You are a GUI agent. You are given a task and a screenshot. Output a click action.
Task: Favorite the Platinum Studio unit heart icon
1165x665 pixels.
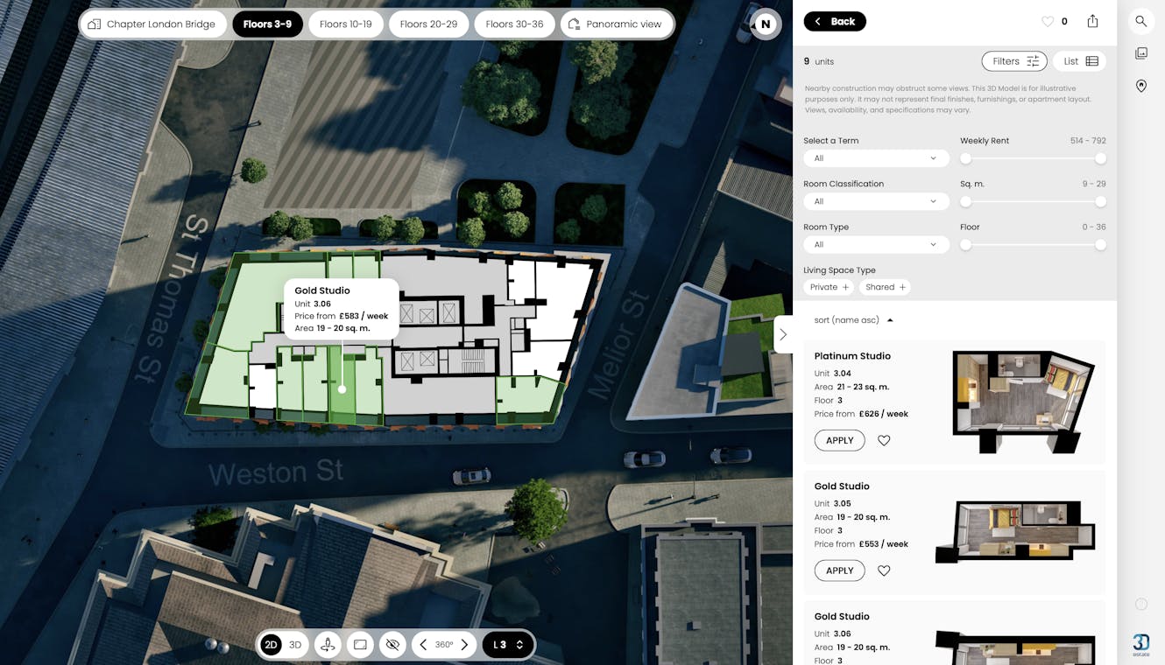coord(884,441)
